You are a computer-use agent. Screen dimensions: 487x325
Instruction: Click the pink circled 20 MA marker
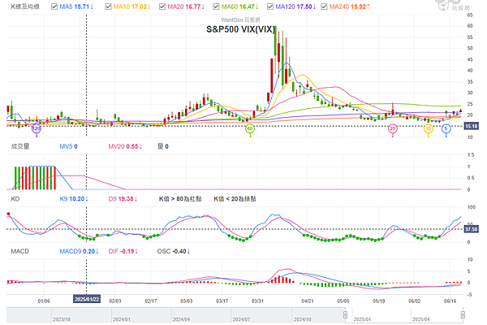393,128
